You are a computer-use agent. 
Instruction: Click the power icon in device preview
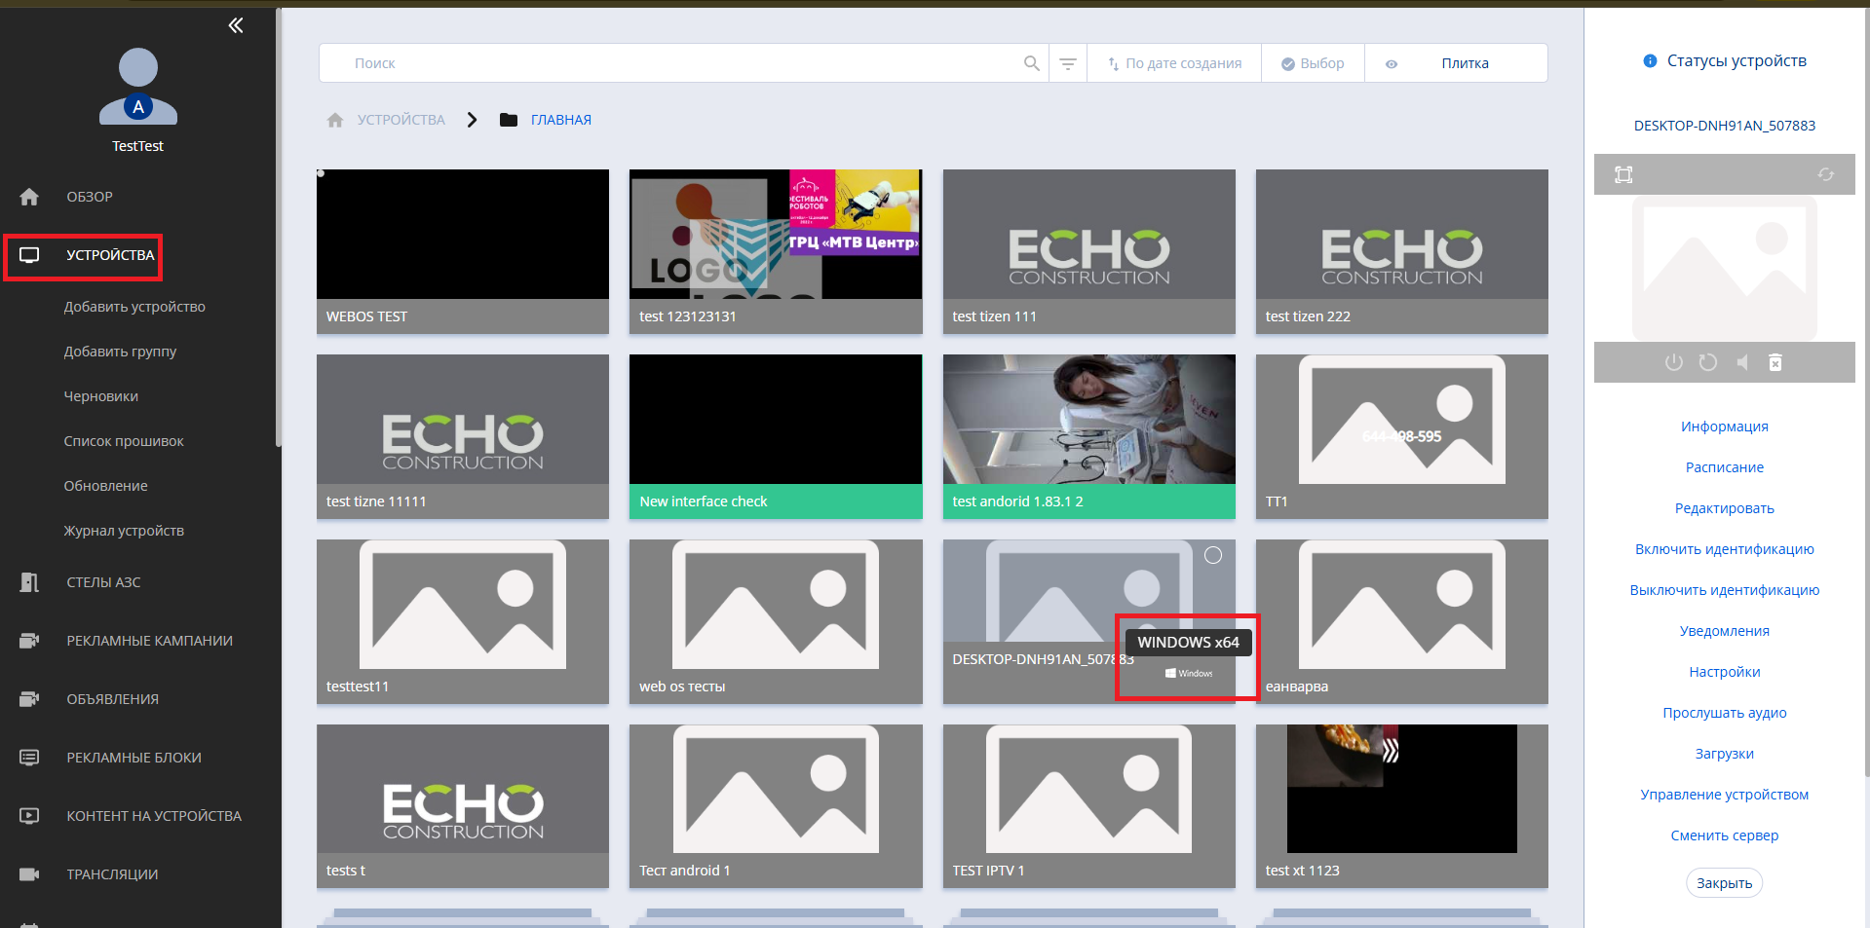pyautogui.click(x=1673, y=362)
